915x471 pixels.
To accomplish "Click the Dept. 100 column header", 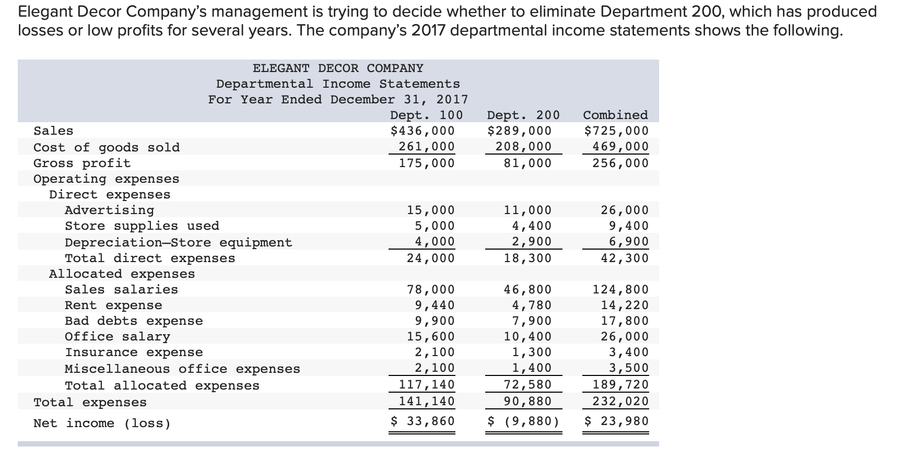I will (427, 115).
